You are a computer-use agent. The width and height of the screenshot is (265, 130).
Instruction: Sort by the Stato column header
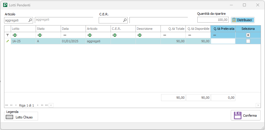[48, 29]
